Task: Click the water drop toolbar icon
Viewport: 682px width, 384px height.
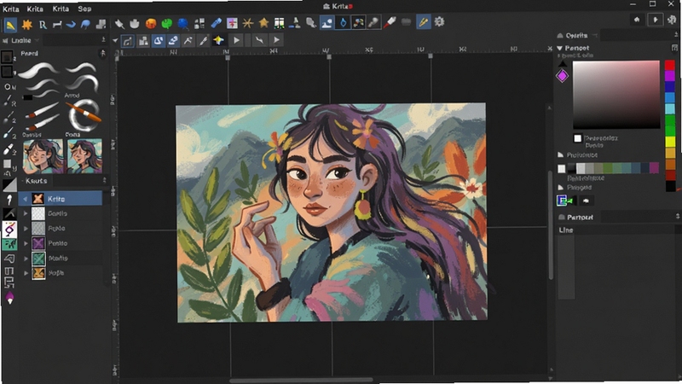Action: pyautogui.click(x=344, y=23)
